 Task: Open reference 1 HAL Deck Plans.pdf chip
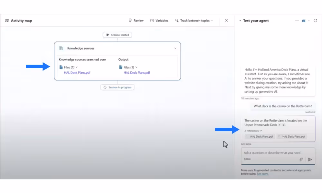pos(260,137)
